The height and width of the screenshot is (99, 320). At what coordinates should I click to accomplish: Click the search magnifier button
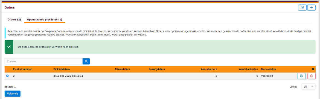[86, 61]
